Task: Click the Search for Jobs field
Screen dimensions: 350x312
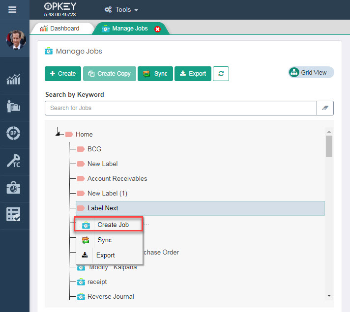Action: pos(180,108)
